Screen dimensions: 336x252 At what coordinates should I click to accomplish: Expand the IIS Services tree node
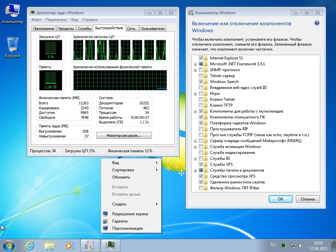[x=195, y=159]
